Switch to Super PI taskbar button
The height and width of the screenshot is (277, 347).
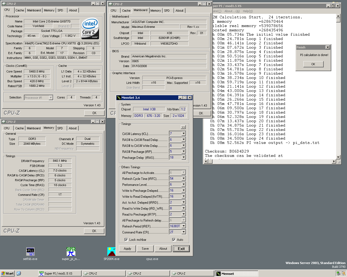(60, 273)
